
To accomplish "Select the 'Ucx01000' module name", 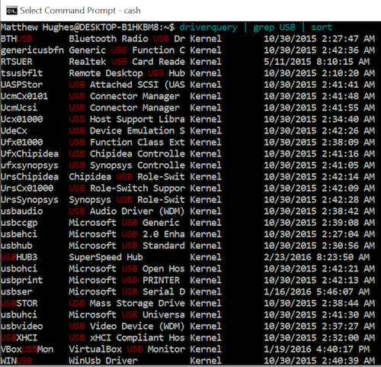I will [21, 119].
